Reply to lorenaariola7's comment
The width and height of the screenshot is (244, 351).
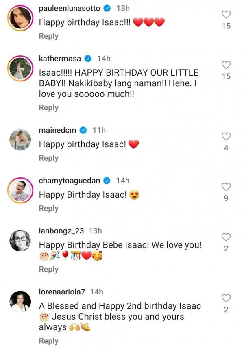[x=49, y=341]
